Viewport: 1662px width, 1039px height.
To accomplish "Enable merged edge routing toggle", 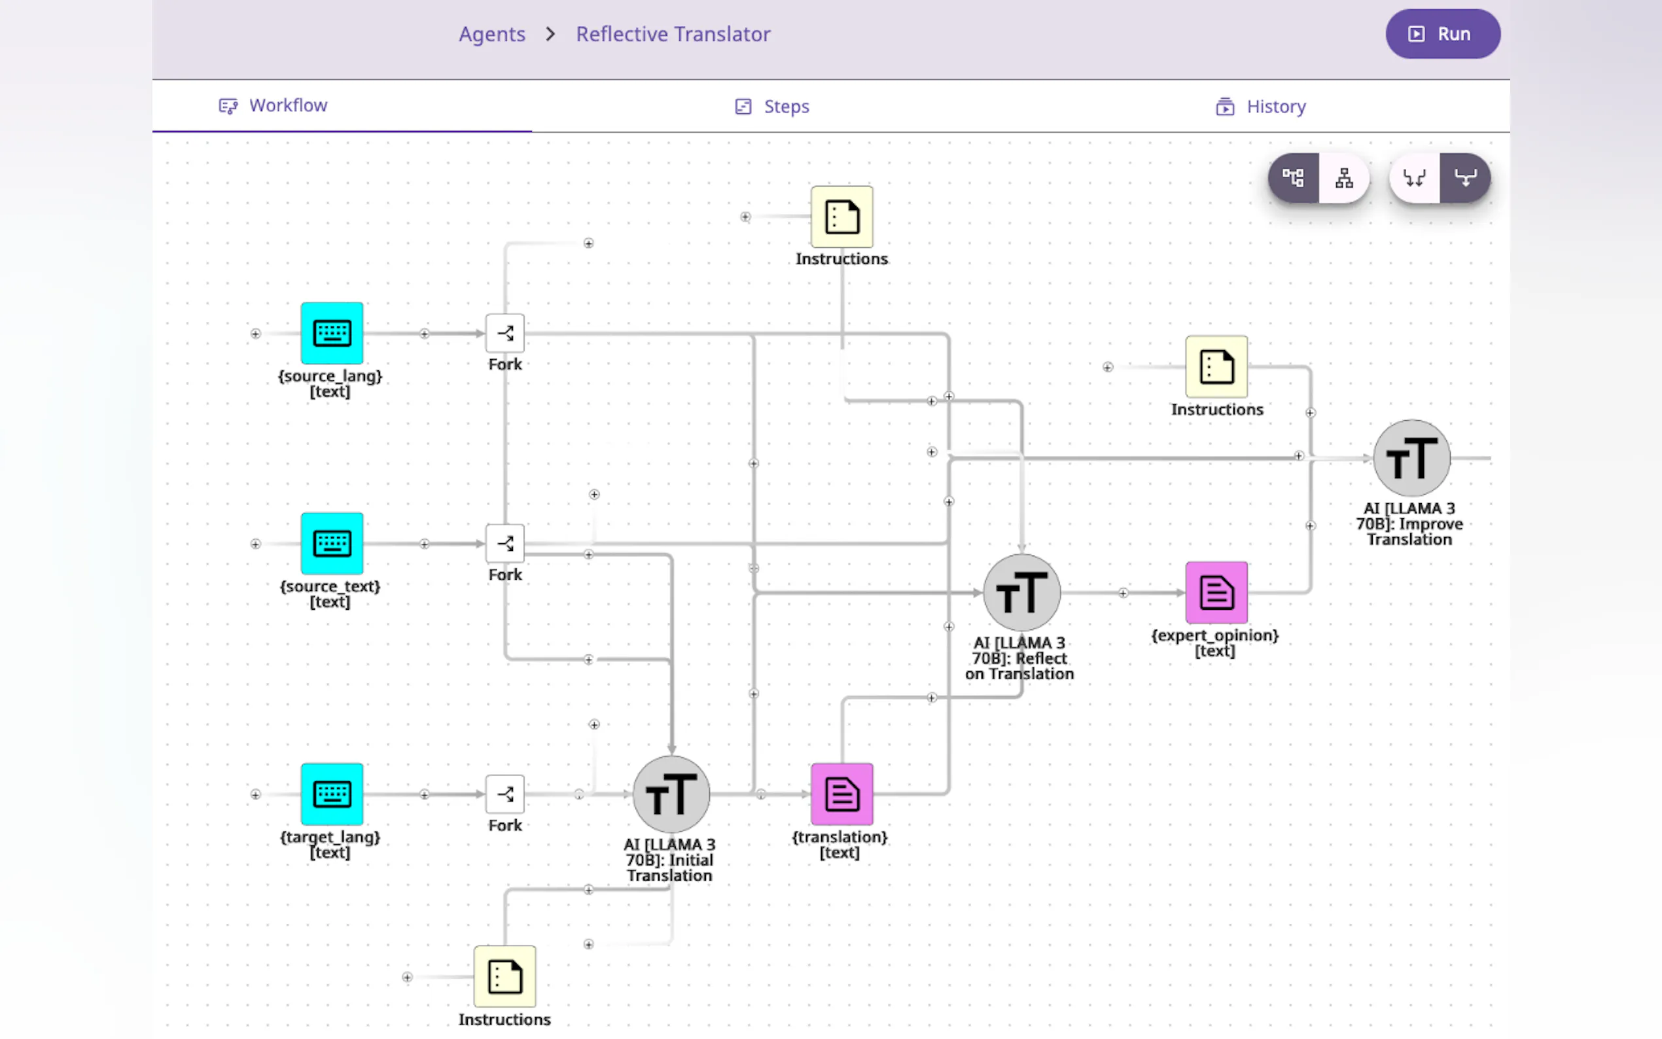I will pos(1465,179).
